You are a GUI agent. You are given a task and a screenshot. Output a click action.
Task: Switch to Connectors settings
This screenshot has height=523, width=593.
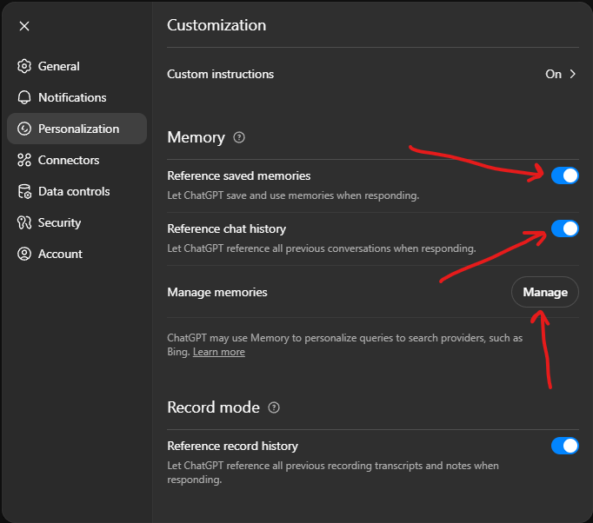[x=77, y=160]
